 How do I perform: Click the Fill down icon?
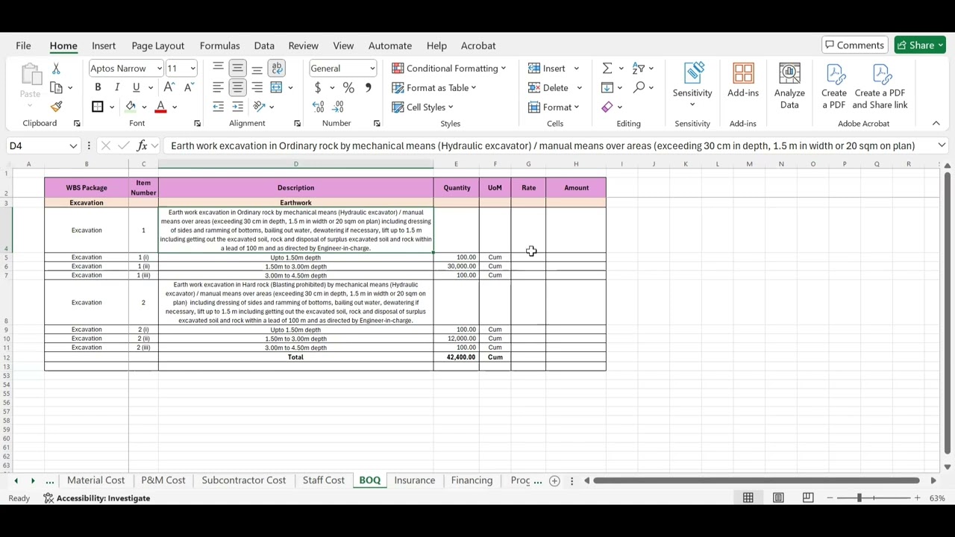pos(607,87)
